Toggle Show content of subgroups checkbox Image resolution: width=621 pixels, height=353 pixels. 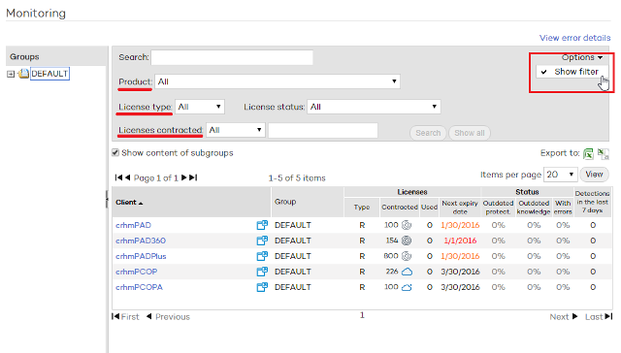pyautogui.click(x=115, y=153)
